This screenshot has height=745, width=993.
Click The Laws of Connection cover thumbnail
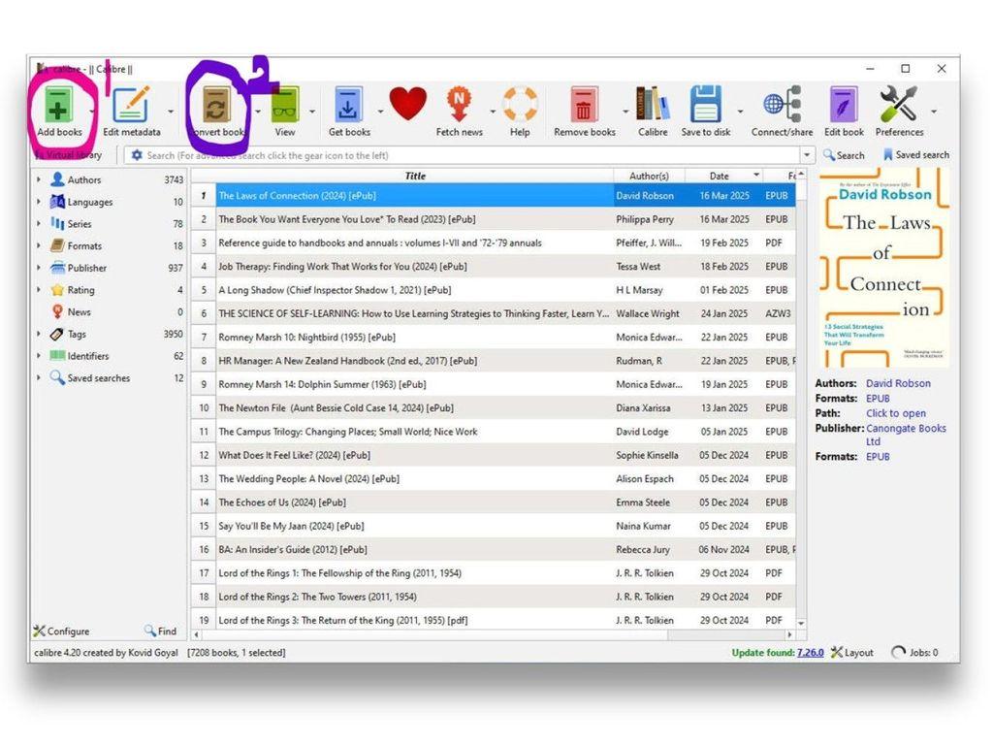click(x=884, y=268)
